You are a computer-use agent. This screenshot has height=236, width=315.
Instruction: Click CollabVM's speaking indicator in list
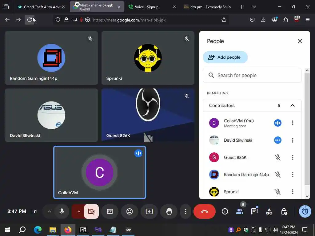tap(278, 123)
